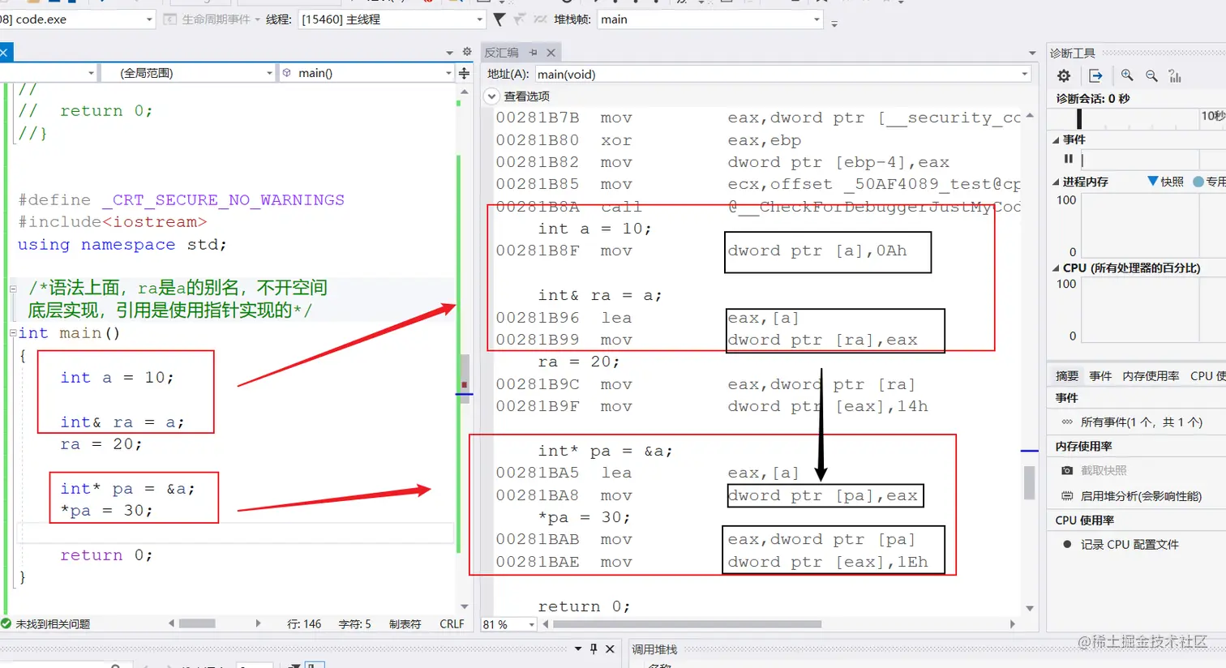Open the Disassembly window options arrow
The height and width of the screenshot is (668, 1226).
click(x=1032, y=53)
